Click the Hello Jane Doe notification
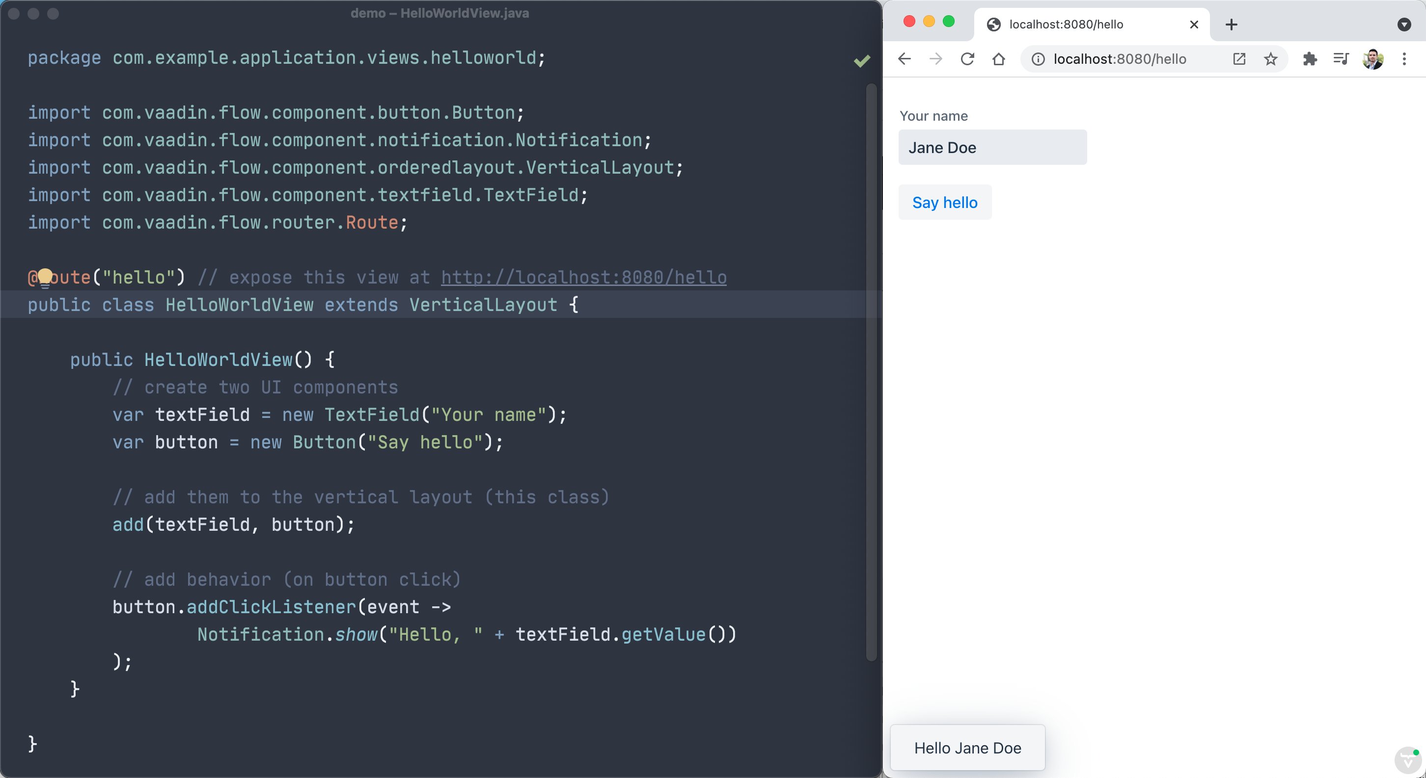 tap(967, 748)
